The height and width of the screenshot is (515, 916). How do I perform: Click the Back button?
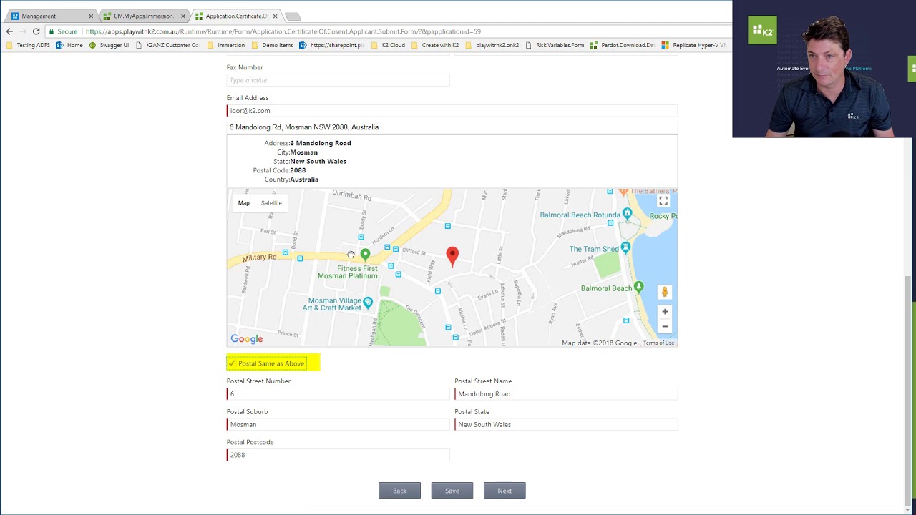tap(399, 491)
